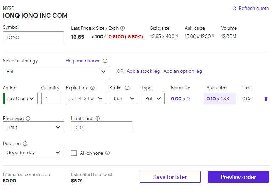Click the All-or-none info icon

click(108, 153)
